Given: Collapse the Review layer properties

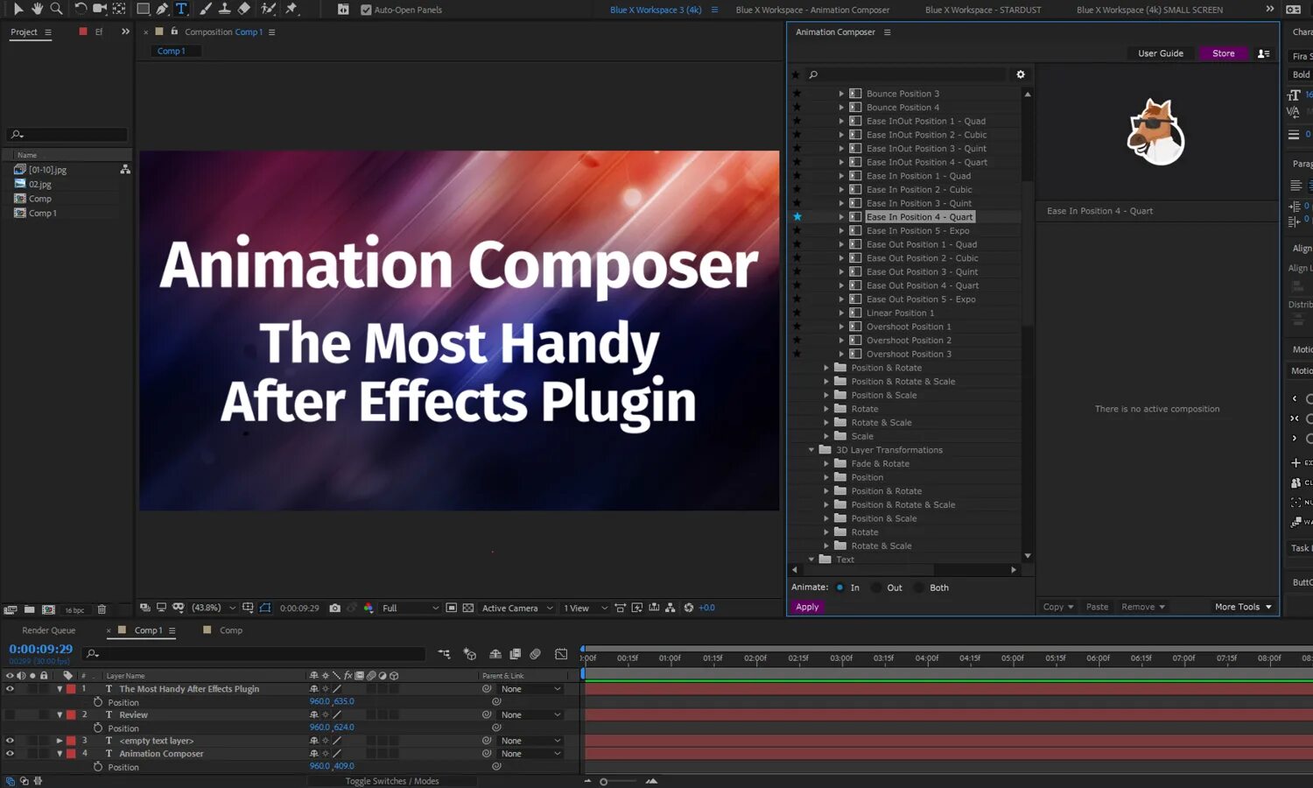Looking at the screenshot, I should pos(60,714).
